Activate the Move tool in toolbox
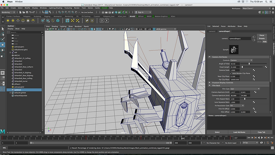 click(2, 45)
